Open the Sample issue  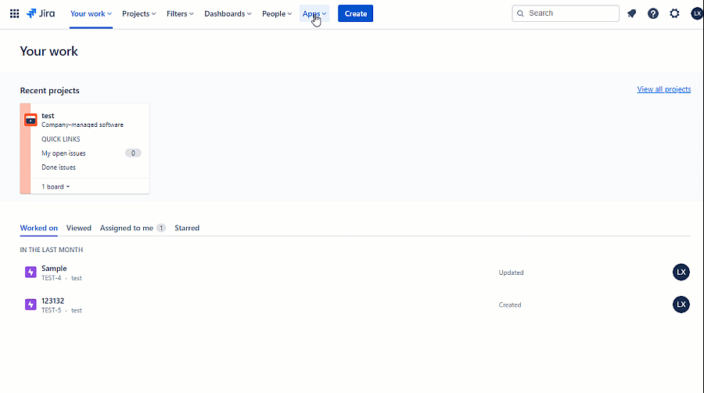54,269
